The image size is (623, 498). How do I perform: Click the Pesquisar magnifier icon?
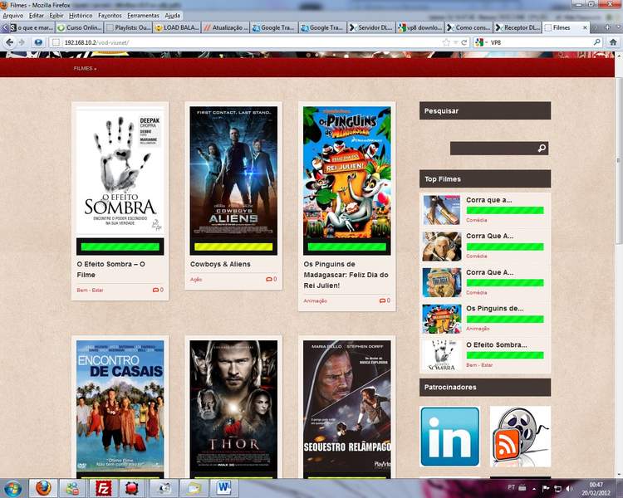(542, 148)
